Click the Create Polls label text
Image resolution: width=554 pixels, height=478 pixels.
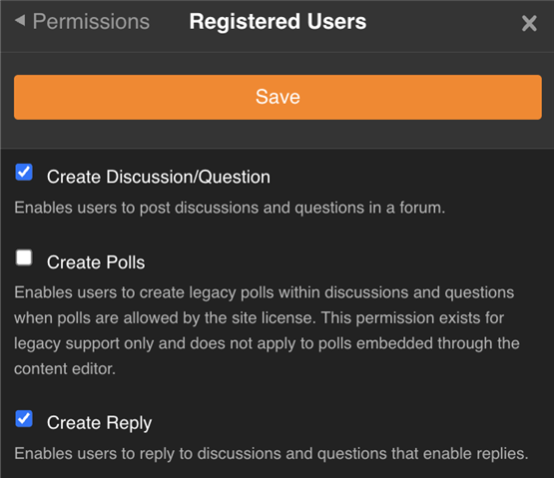96,262
